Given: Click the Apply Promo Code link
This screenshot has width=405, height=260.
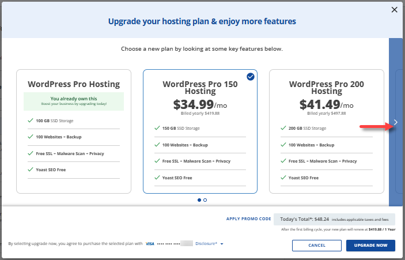Looking at the screenshot, I should click(249, 219).
